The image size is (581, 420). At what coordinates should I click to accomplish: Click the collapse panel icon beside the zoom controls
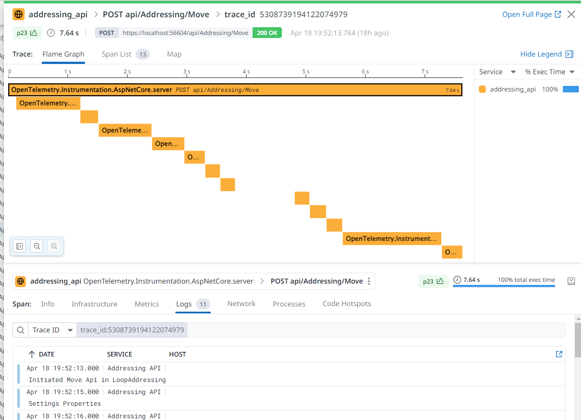coord(19,246)
